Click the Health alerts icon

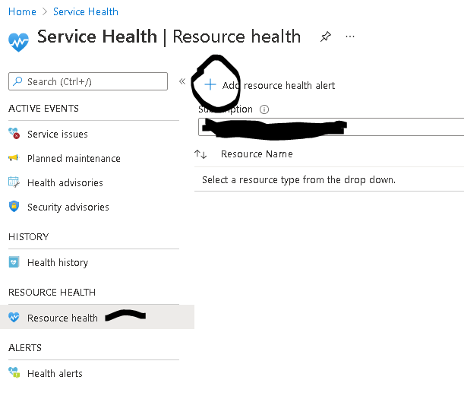[x=14, y=372]
